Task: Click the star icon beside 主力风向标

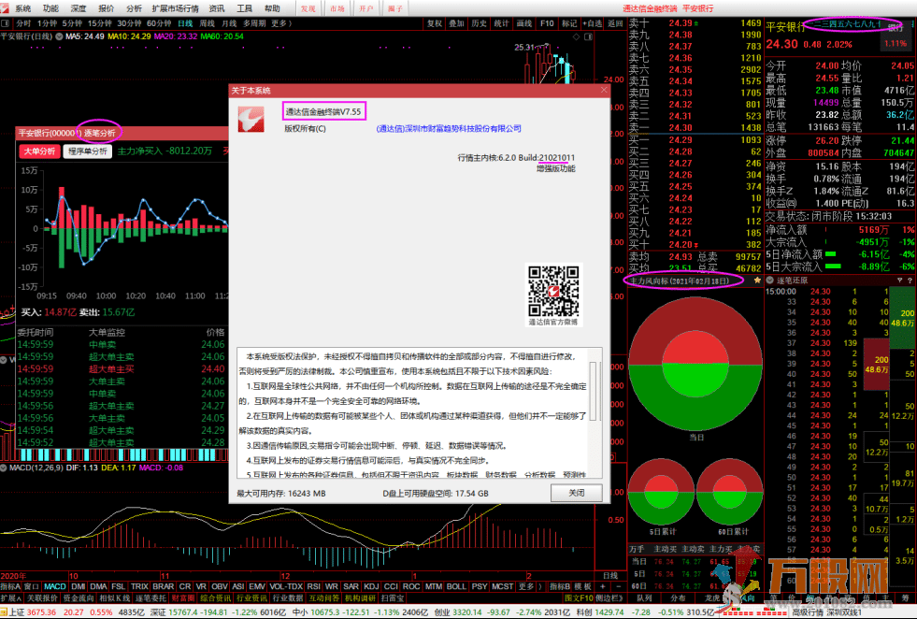Action: [757, 281]
